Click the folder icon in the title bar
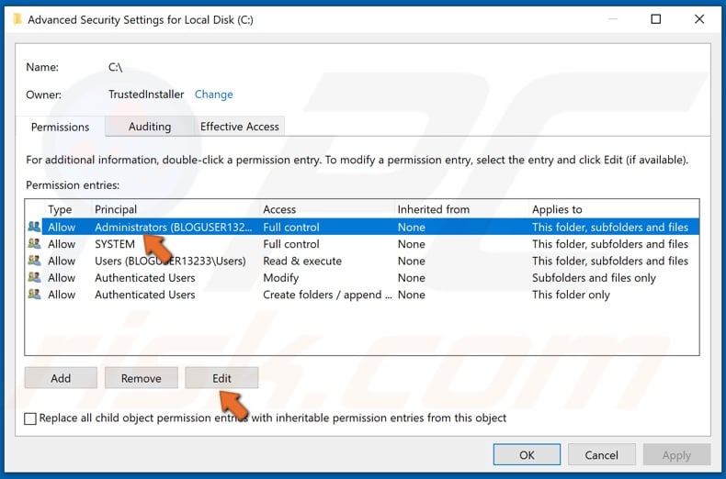The image size is (726, 479). tap(17, 19)
